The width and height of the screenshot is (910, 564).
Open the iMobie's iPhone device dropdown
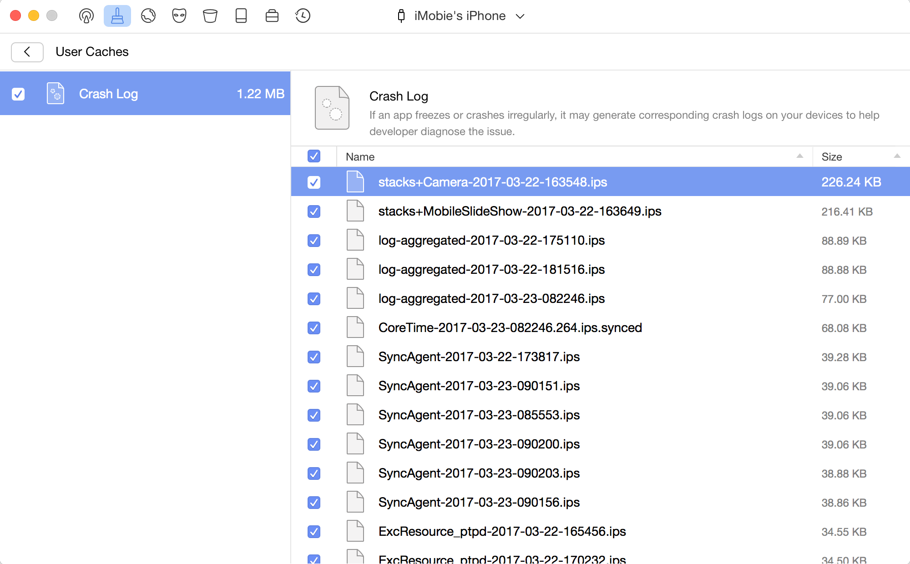click(x=460, y=16)
